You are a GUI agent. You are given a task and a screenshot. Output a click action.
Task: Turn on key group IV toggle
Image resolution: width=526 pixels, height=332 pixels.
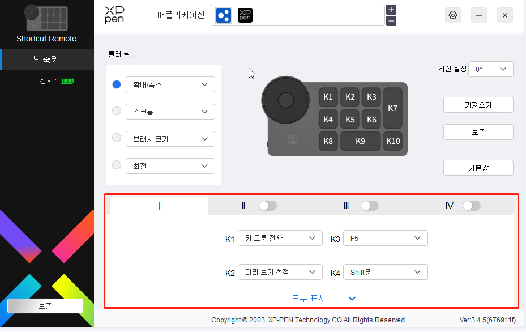tap(471, 206)
